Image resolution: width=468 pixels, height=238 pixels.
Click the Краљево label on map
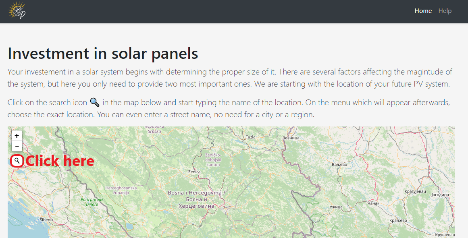[x=398, y=220]
